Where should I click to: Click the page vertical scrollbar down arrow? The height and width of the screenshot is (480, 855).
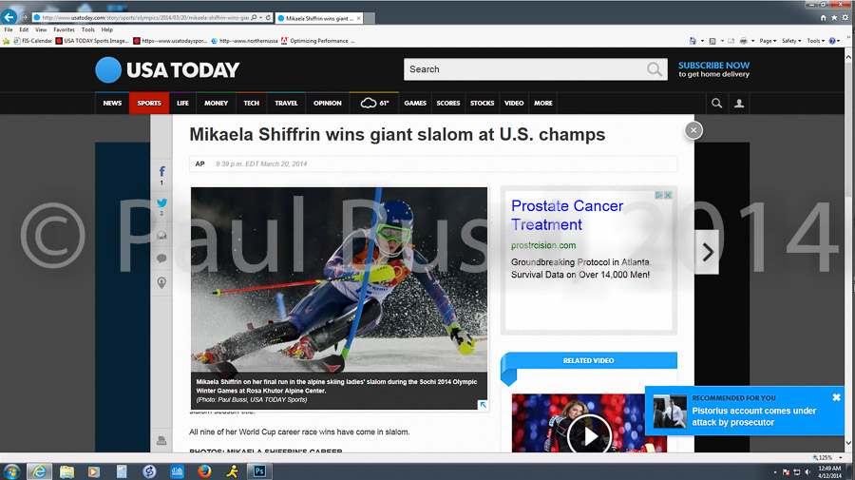(848, 444)
